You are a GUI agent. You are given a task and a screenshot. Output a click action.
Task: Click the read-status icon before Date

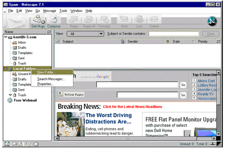tap(168, 41)
